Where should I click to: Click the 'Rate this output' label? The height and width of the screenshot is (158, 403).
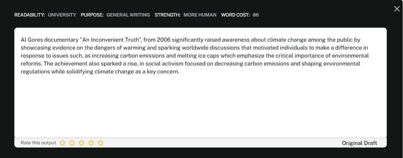38,143
